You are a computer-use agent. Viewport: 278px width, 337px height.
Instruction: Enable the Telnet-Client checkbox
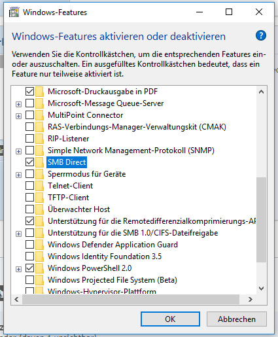click(x=29, y=186)
